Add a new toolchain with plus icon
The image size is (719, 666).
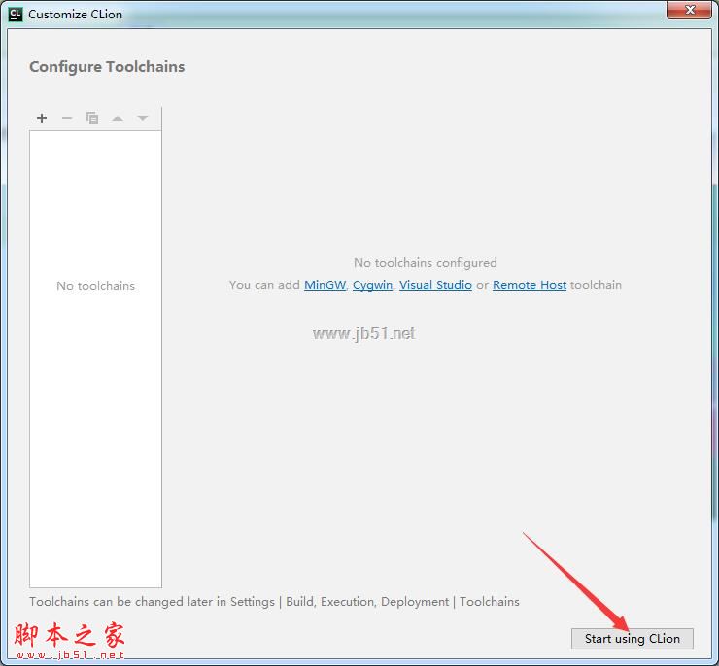pyautogui.click(x=42, y=118)
